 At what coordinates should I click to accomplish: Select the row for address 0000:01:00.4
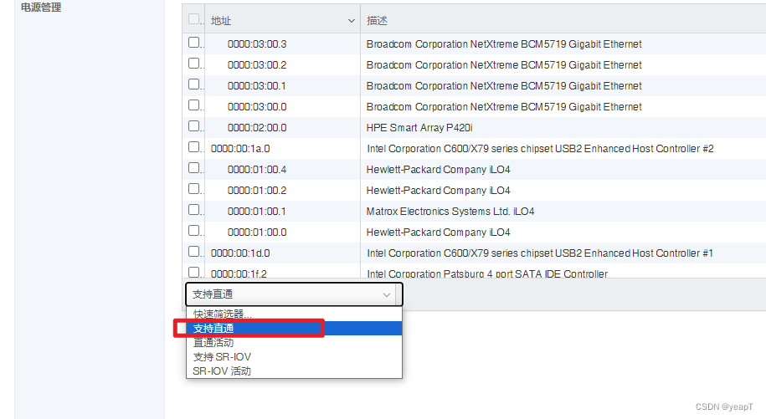click(x=474, y=169)
